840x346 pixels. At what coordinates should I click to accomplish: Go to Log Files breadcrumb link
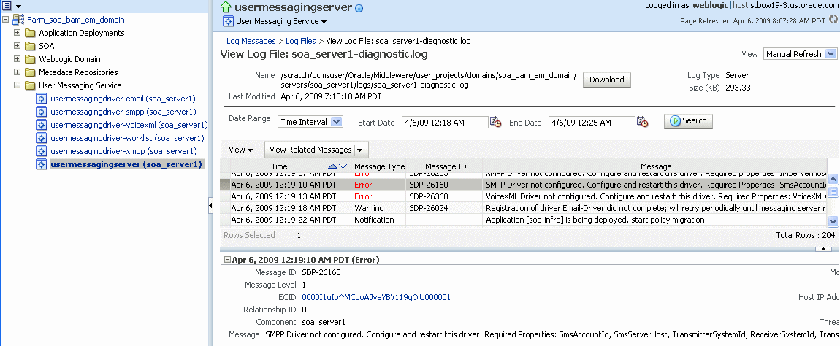(300, 41)
